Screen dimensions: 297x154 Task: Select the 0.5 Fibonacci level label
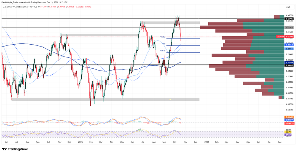coord(164,44)
